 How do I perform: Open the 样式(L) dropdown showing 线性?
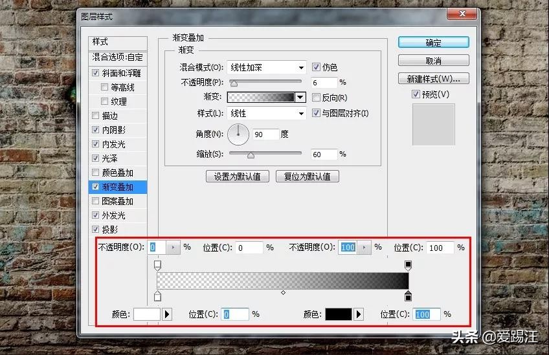(x=267, y=113)
